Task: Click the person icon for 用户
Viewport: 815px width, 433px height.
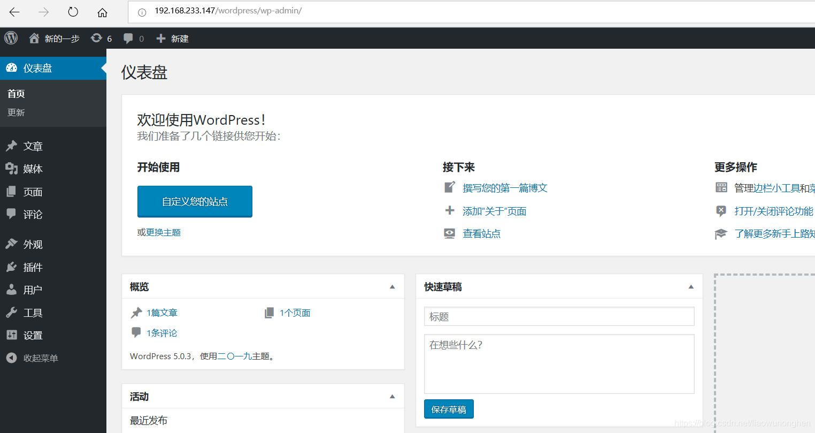Action: click(11, 290)
